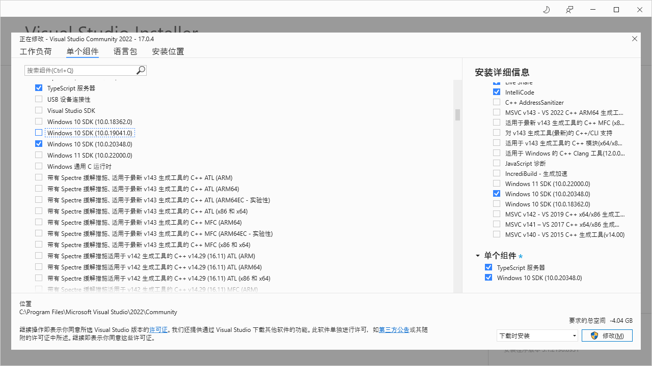The image size is (652, 366).
Task: Check 对 v143 生成工具的 C++/CLI 支持
Action: click(x=497, y=133)
